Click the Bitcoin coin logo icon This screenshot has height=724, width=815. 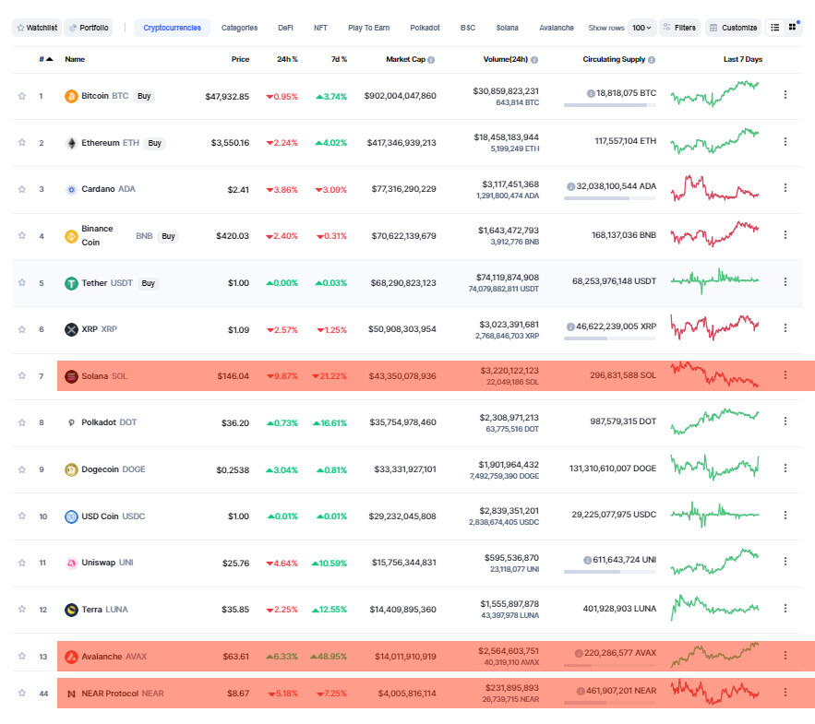tap(71, 96)
